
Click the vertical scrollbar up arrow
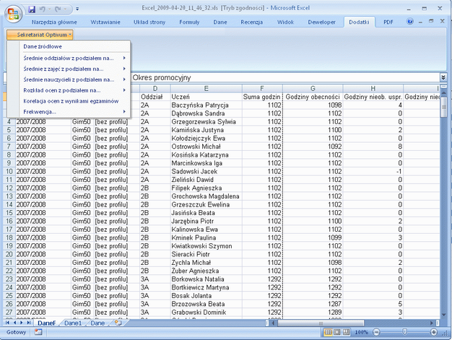tap(443, 93)
